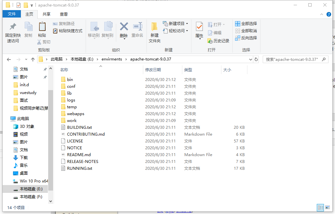335x214 pixels.
Task: Switch to details view icon in status bar
Action: [x=320, y=207]
